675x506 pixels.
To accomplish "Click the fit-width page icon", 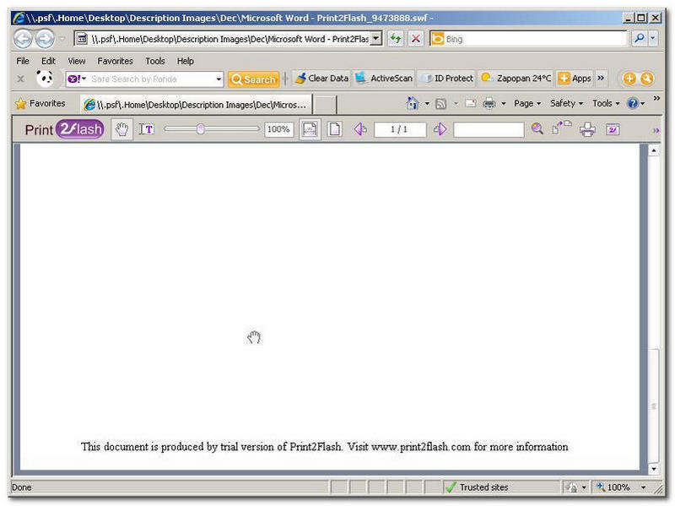I will [x=310, y=129].
